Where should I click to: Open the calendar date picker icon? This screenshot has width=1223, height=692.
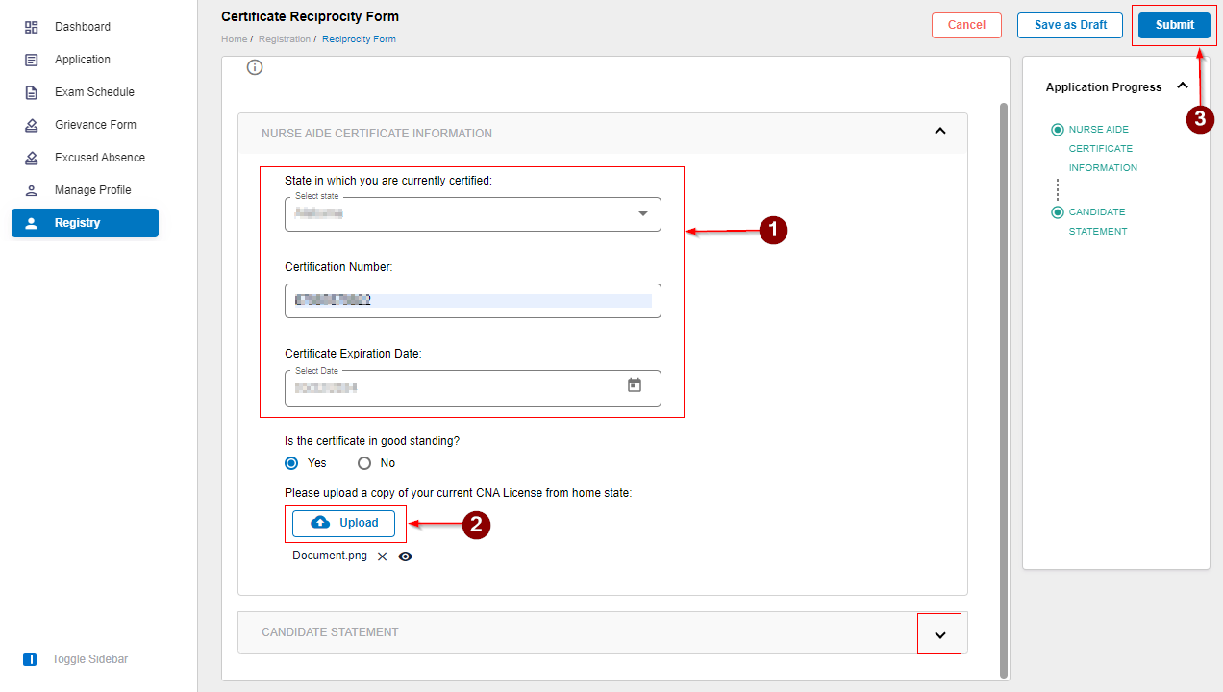click(635, 385)
